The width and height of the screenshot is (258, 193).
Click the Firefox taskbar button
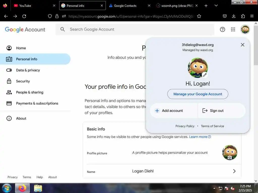coord(22,188)
